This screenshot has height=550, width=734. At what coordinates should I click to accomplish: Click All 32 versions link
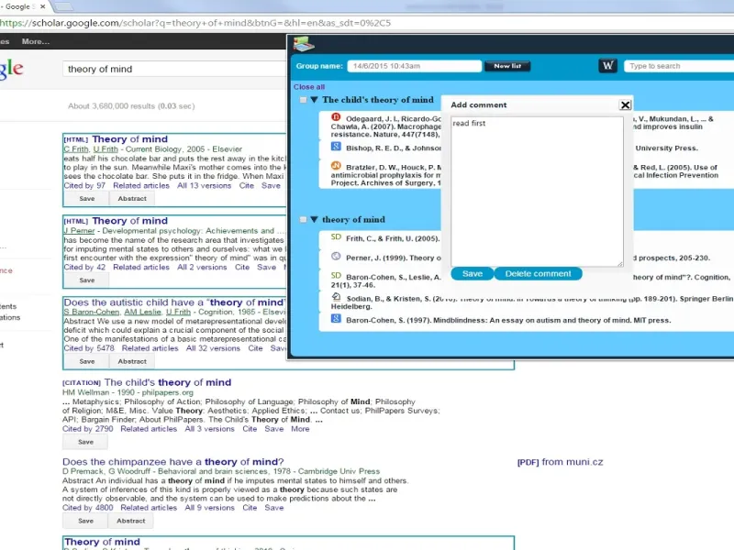point(213,348)
